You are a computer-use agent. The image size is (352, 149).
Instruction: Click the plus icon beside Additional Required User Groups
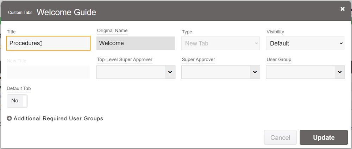tap(10, 118)
